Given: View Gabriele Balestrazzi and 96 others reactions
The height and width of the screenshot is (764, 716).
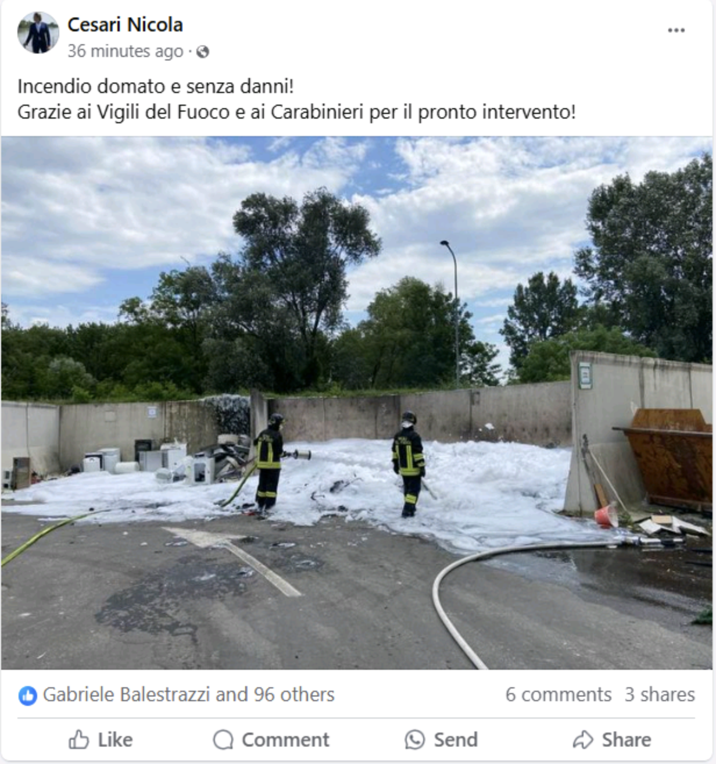Looking at the screenshot, I should 188,694.
